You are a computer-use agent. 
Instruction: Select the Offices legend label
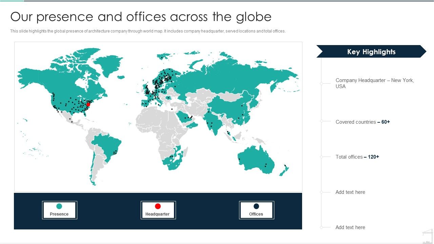pos(256,214)
